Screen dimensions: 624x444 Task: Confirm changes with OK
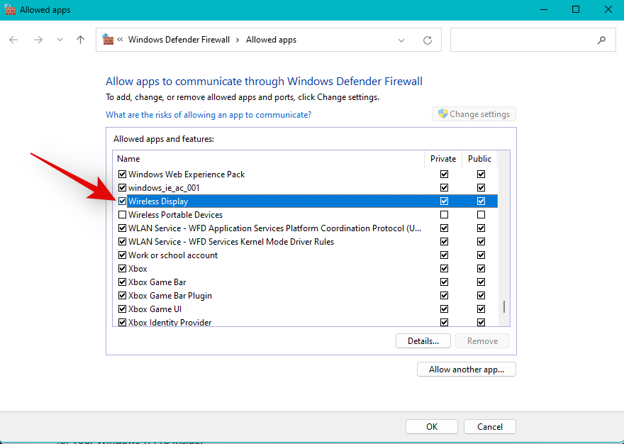[432, 426]
